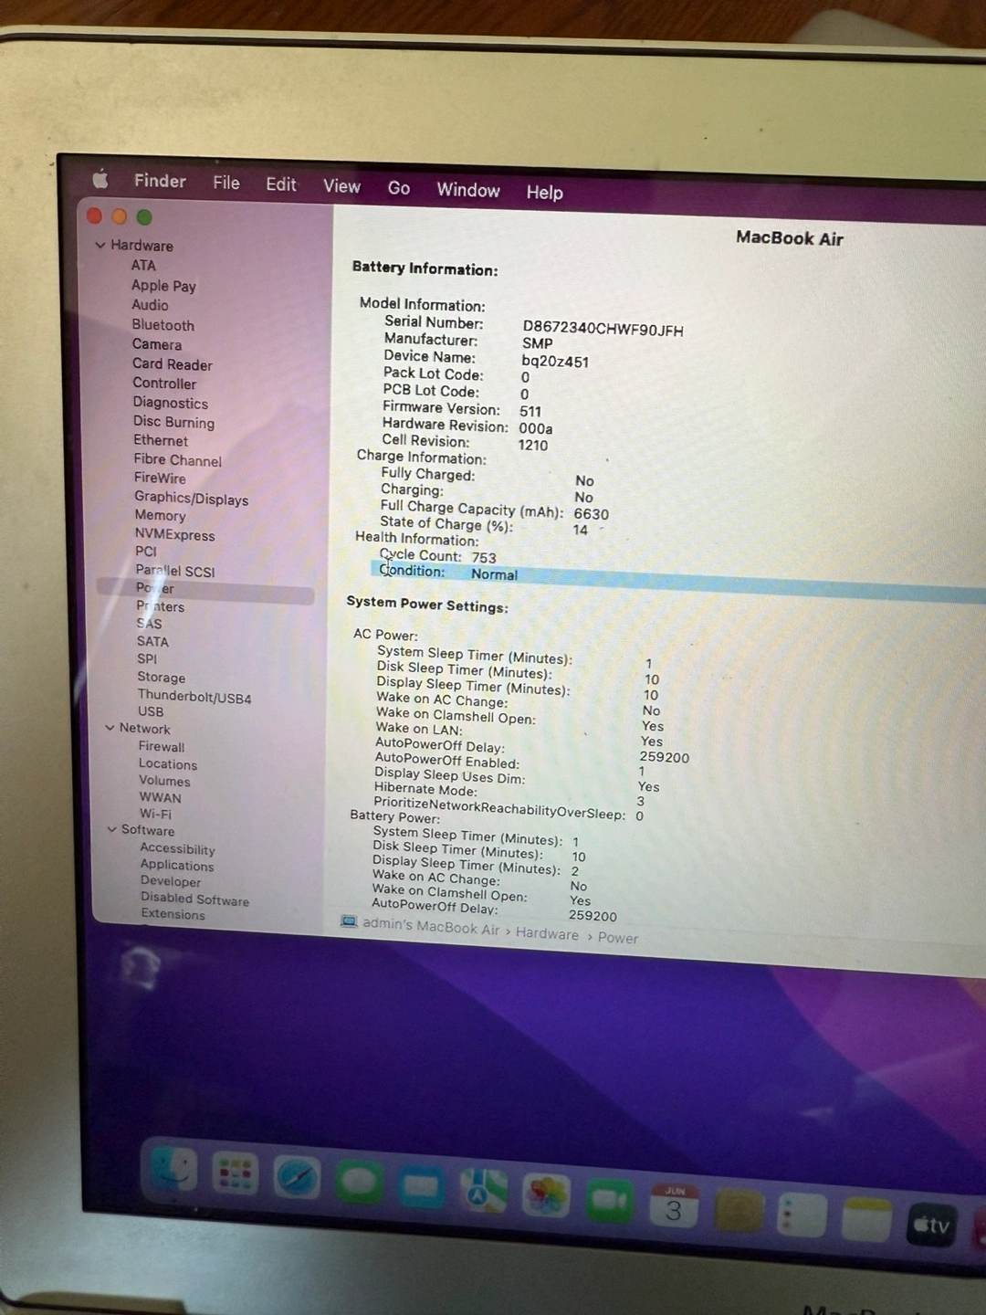Select Diagnostics in the sidebar
This screenshot has width=986, height=1315.
tap(171, 403)
